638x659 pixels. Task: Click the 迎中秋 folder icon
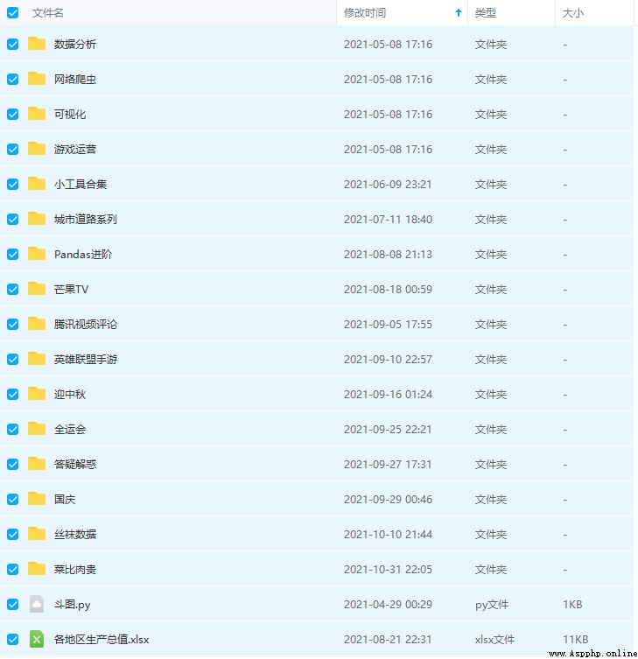[37, 394]
